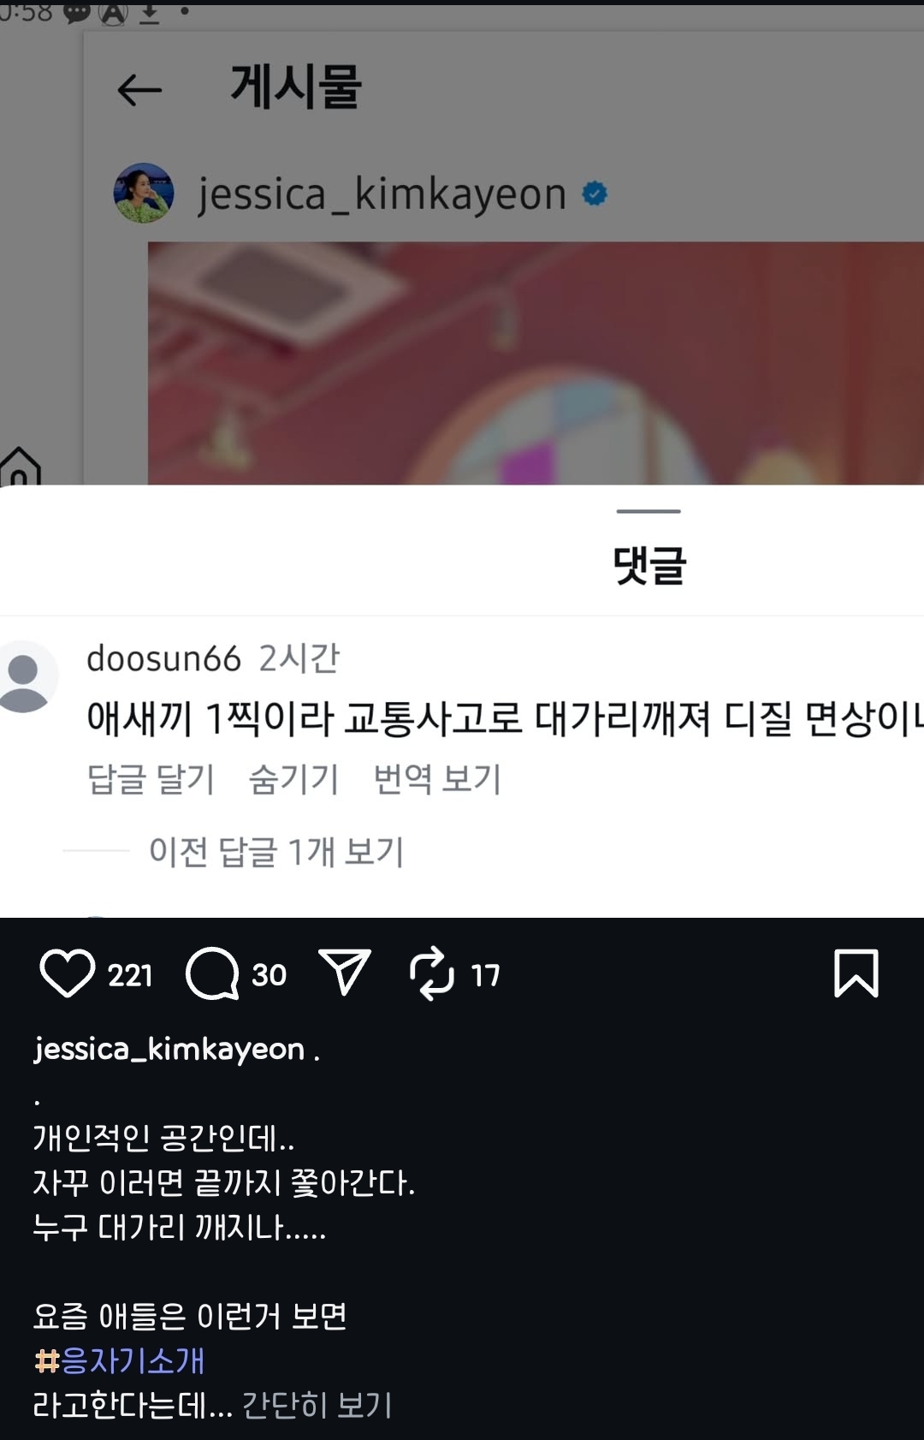Open the home icon at the left edge
The width and height of the screenshot is (924, 1440).
point(21,466)
